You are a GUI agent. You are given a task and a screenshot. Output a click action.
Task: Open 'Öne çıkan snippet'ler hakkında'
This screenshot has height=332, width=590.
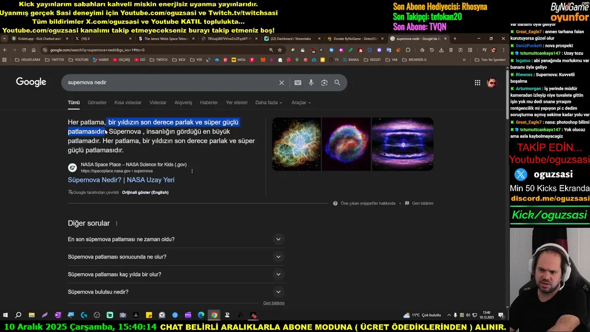pos(368,203)
